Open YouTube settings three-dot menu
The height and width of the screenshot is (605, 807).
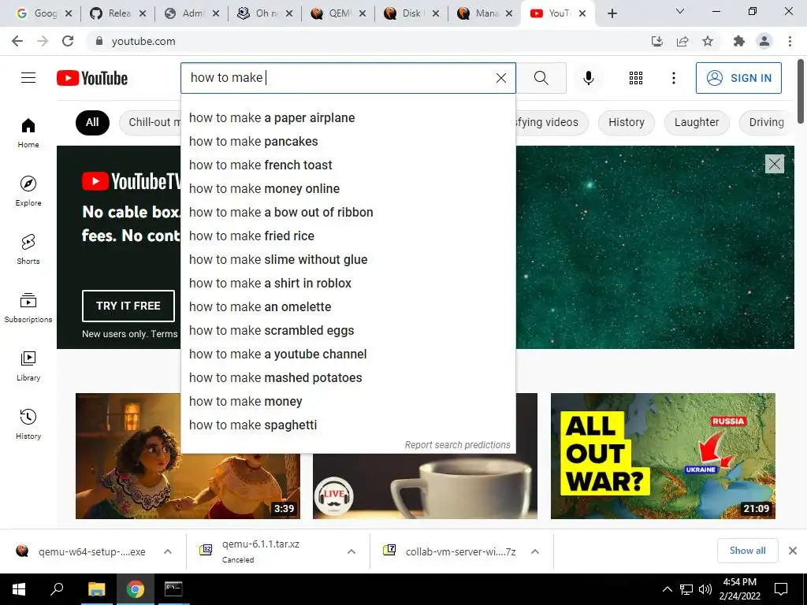(x=674, y=78)
